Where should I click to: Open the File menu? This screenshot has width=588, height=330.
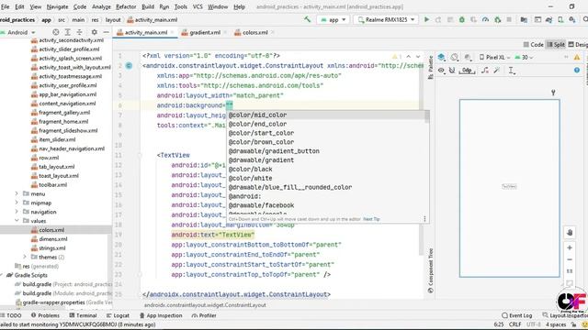[x=6, y=6]
